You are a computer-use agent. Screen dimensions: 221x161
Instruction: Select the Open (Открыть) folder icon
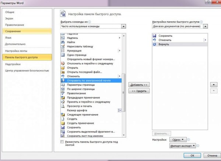click(63, 68)
